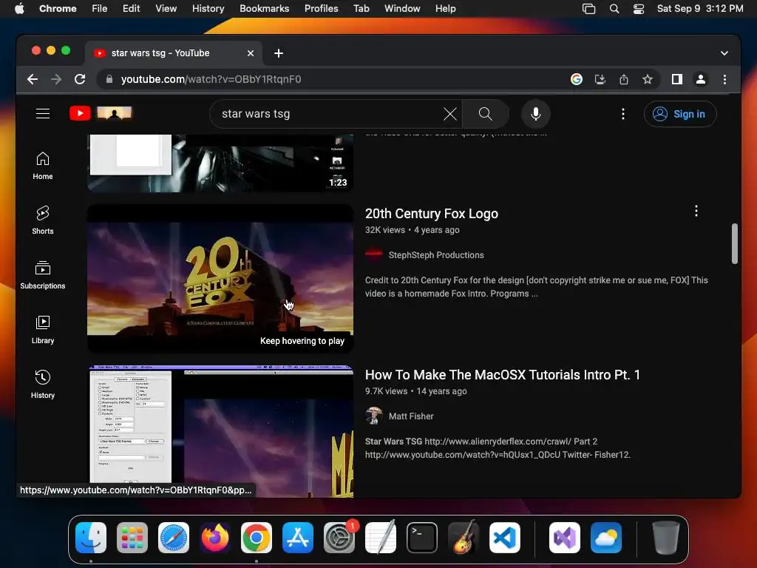
Task: Go to Home in YouTube sidebar
Action: 42,166
